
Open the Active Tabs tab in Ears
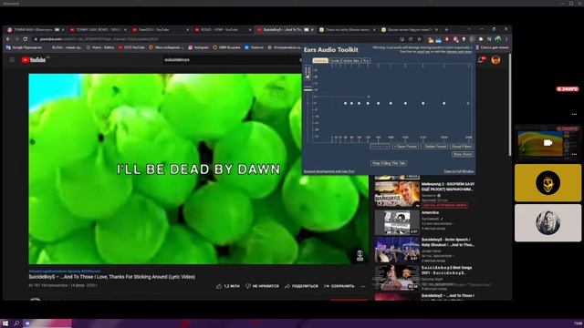(350, 61)
